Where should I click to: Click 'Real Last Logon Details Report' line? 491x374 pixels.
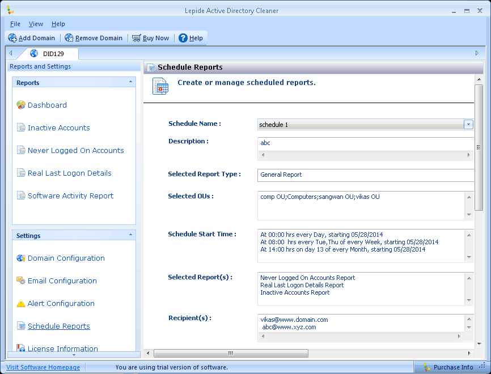tap(302, 285)
